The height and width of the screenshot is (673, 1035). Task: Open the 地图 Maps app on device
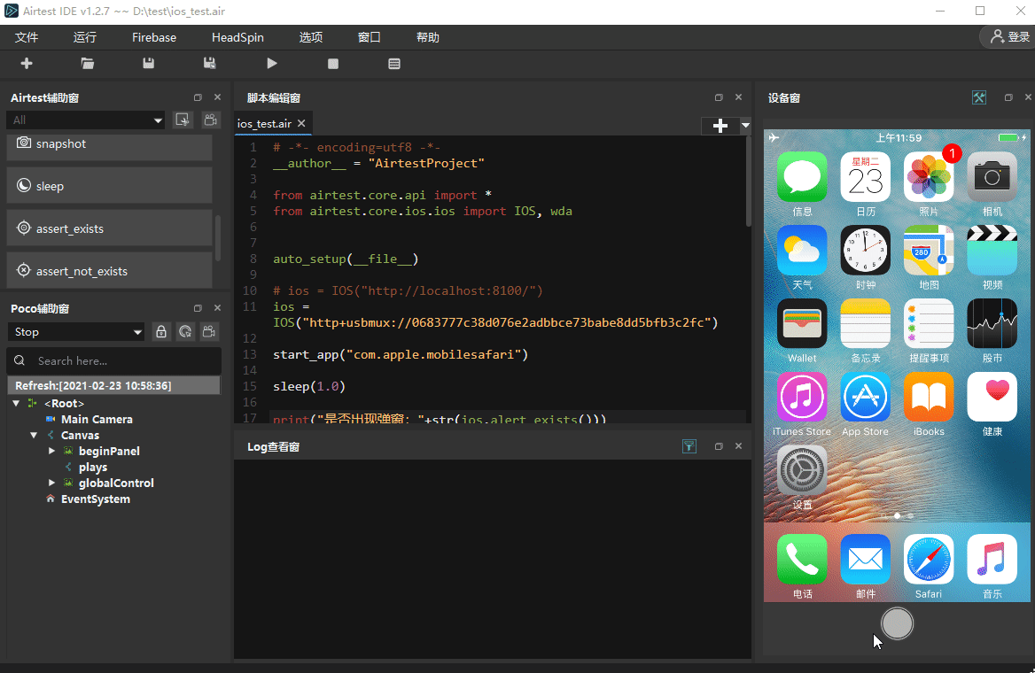(x=929, y=250)
